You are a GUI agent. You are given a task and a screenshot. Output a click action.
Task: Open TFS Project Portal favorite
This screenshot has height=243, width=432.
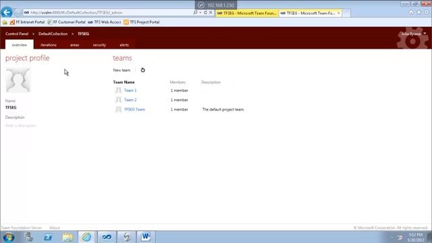click(x=142, y=22)
